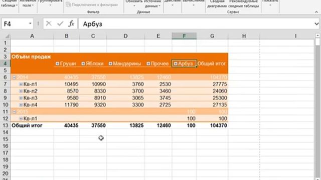Click the cell with value 27135
This screenshot has height=180, width=321.
coord(212,105)
